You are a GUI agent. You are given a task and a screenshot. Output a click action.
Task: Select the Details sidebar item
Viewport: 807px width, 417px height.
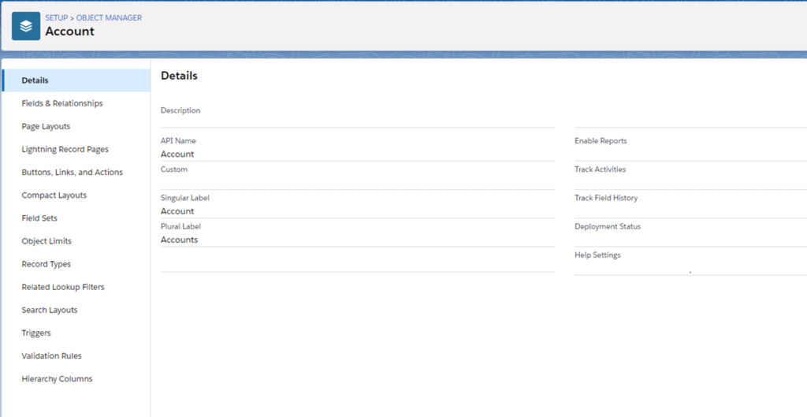(76, 80)
